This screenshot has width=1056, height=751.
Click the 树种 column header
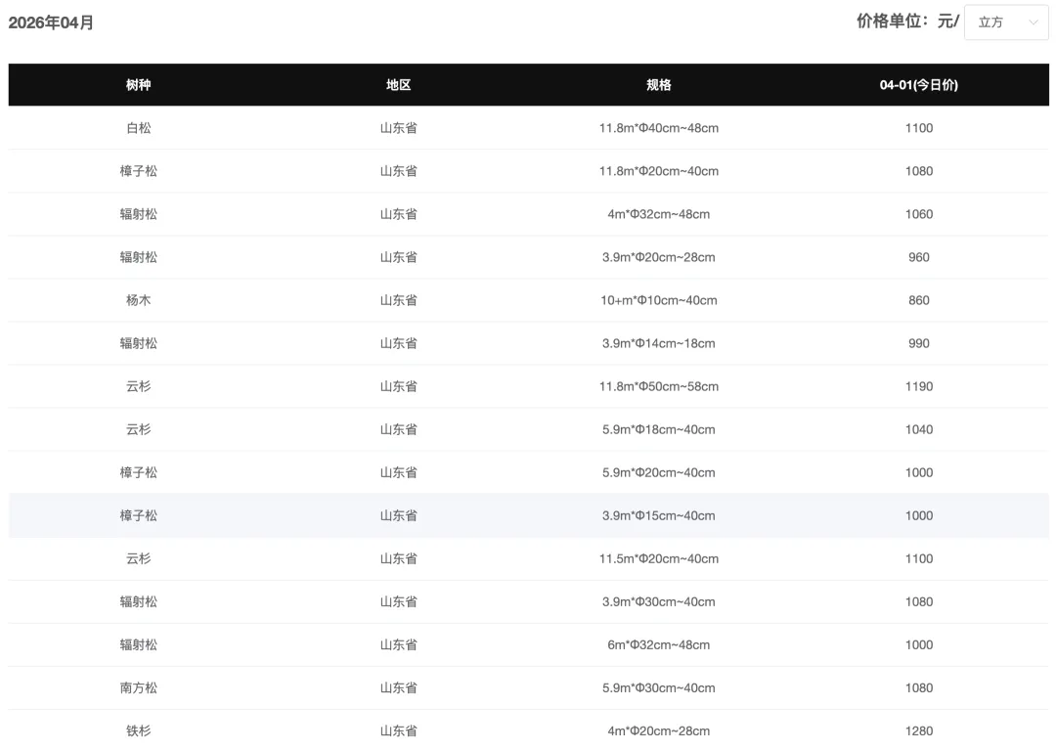(x=138, y=85)
